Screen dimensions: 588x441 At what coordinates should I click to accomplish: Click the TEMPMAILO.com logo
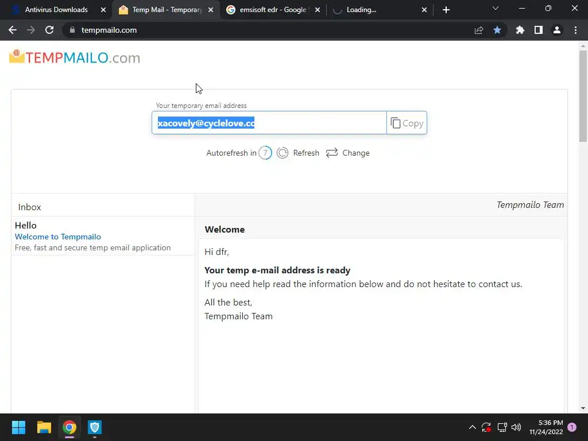point(75,57)
